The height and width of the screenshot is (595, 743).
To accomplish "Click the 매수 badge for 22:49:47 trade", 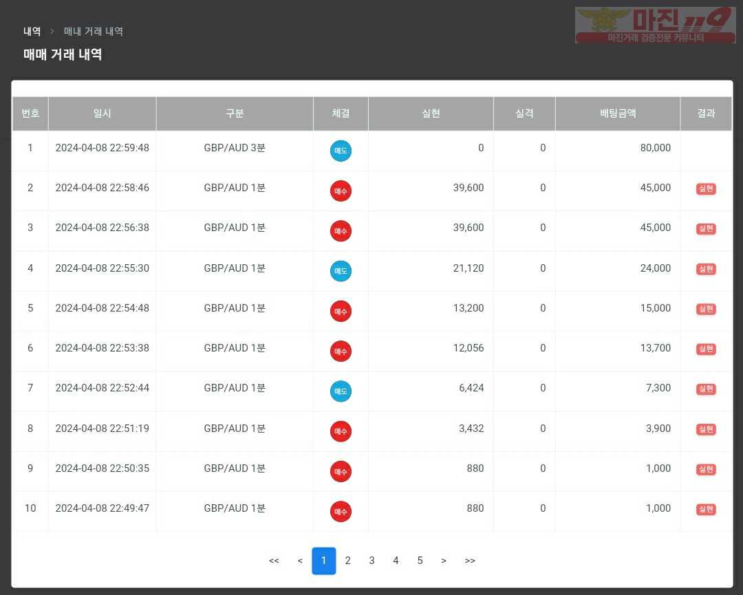I will click(341, 511).
